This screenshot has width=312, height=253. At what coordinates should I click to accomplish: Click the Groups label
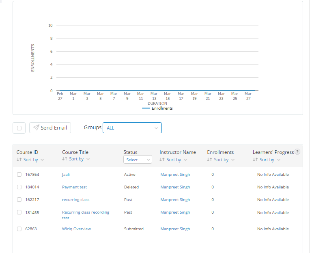93,128
